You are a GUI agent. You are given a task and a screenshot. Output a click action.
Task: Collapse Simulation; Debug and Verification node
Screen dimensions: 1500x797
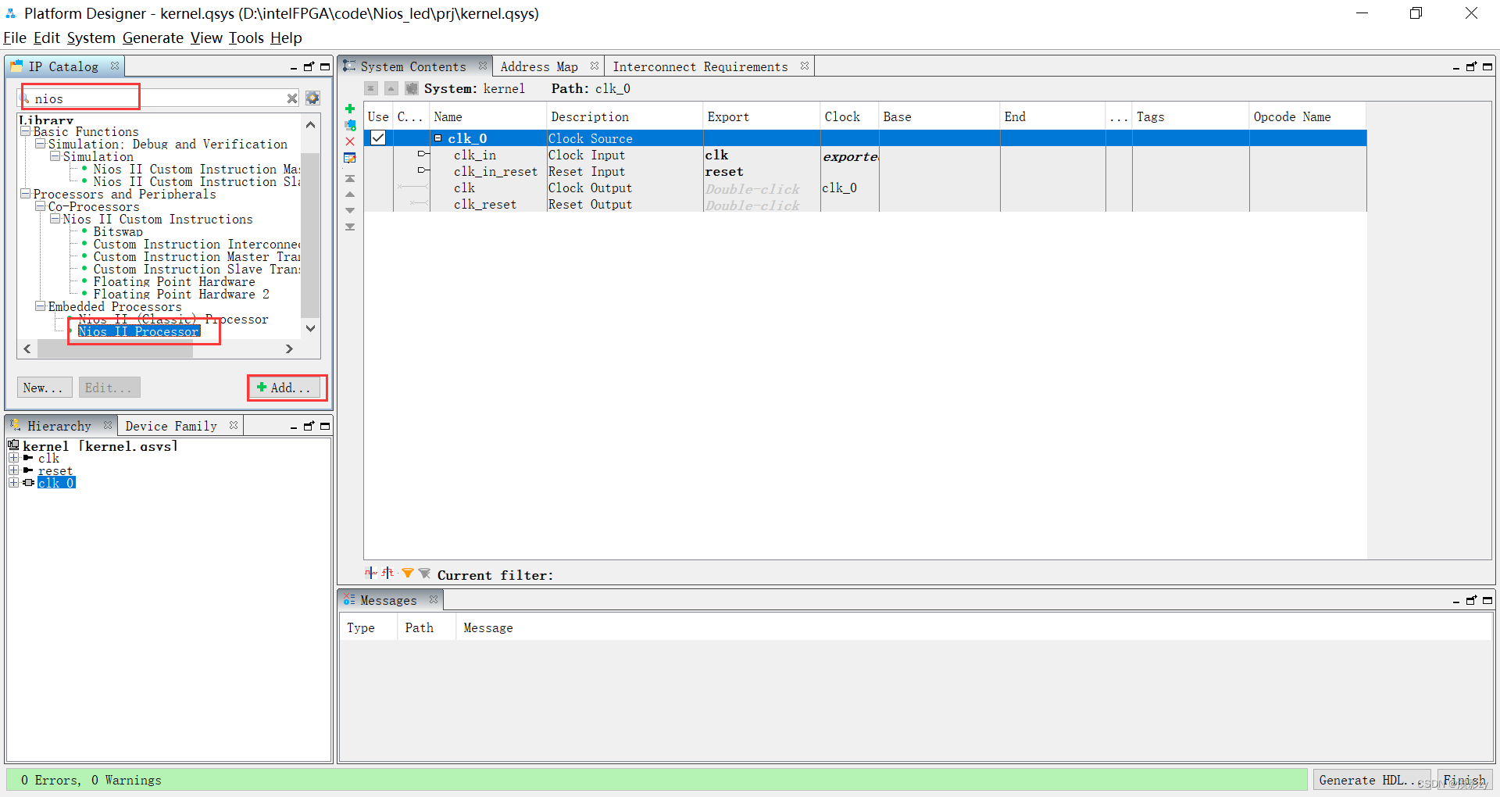[40, 144]
